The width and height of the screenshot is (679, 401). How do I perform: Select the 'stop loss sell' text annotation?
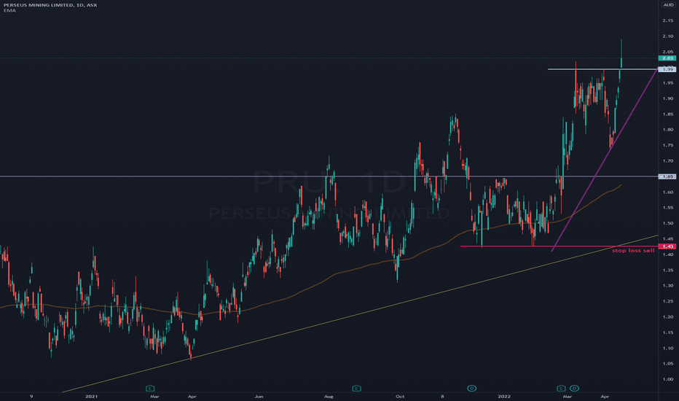pyautogui.click(x=633, y=251)
